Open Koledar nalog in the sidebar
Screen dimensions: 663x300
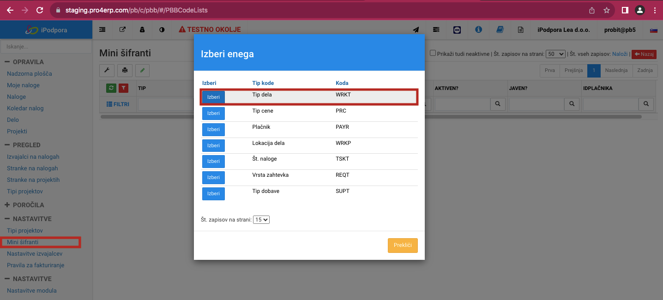click(x=25, y=108)
